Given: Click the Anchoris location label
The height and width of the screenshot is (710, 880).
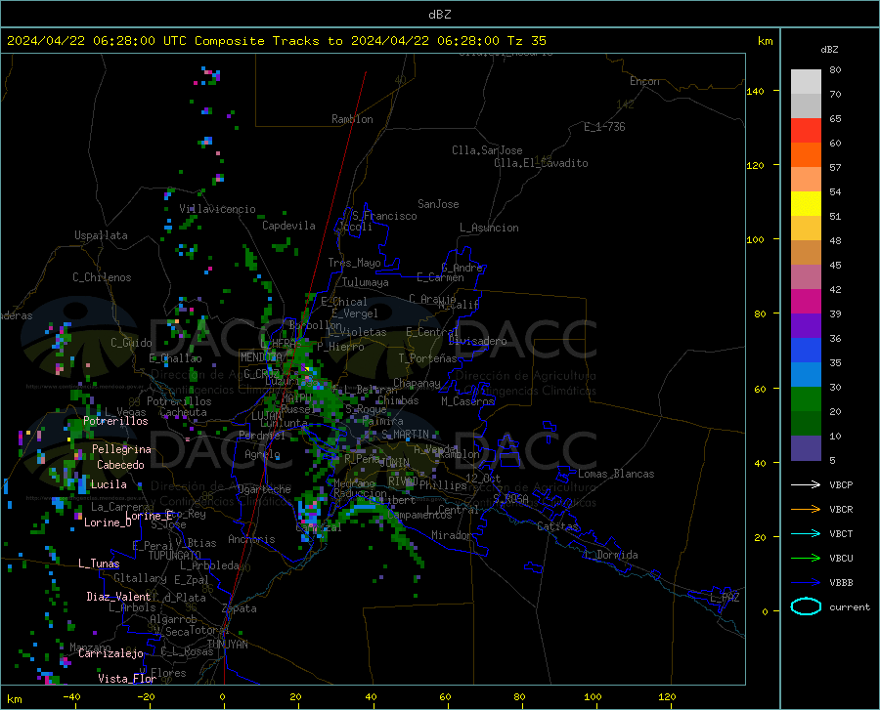Looking at the screenshot, I should point(251,540).
